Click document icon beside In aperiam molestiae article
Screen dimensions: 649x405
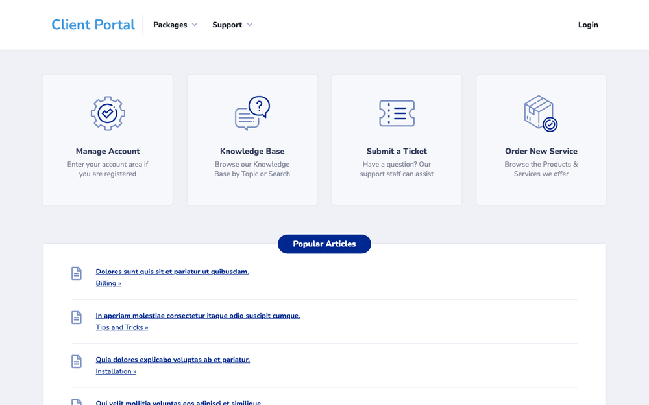click(77, 318)
